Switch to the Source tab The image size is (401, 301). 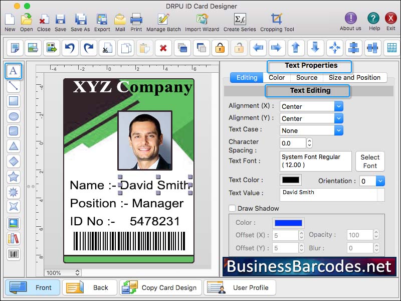click(x=307, y=78)
